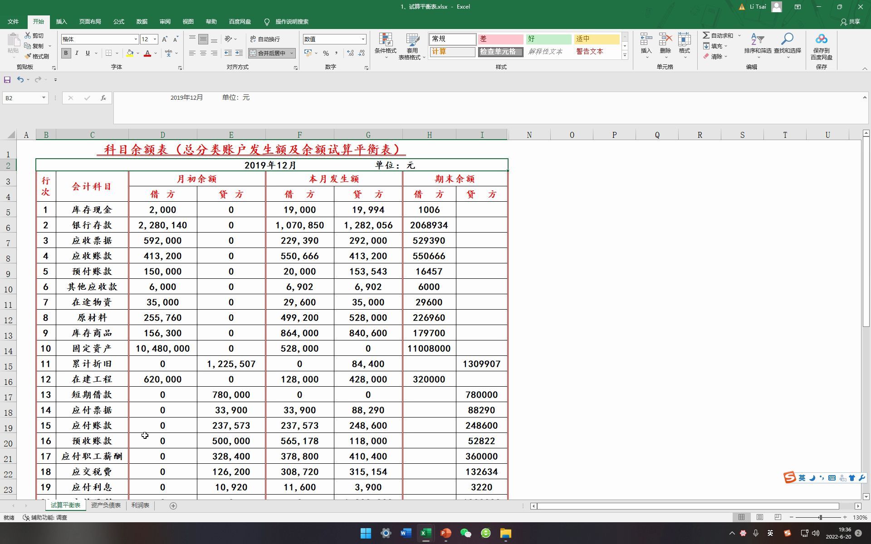Toggle Underline formatting
The image size is (871, 544).
[x=88, y=53]
